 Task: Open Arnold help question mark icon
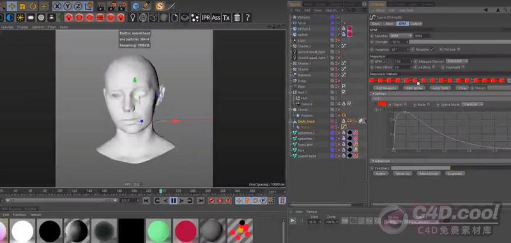pos(248,18)
